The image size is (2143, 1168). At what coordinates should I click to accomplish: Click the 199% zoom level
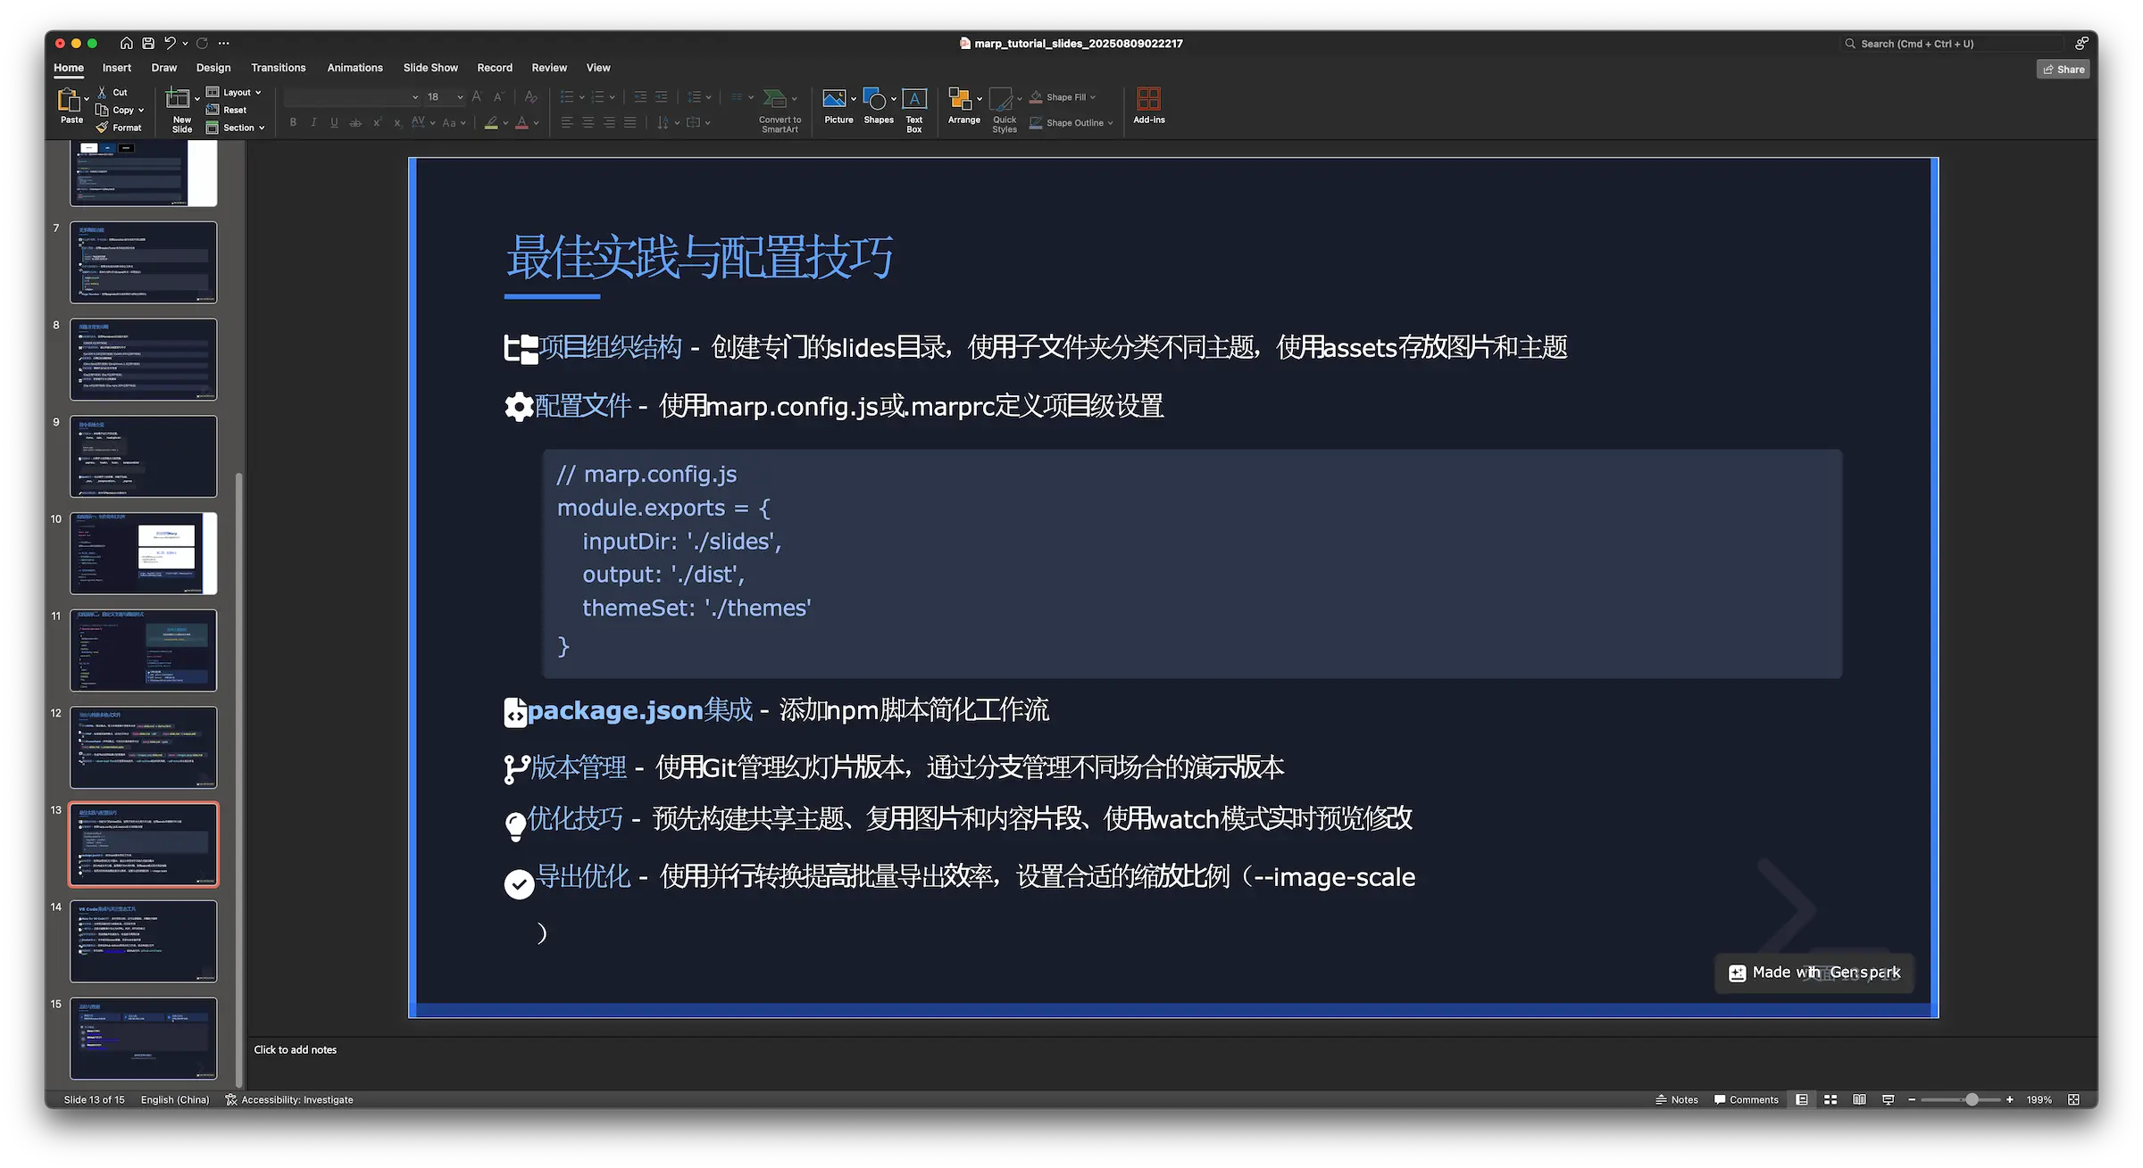coord(2039,1099)
